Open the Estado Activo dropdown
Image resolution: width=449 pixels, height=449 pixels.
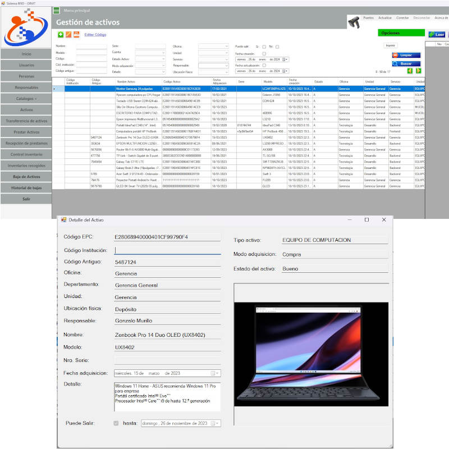pyautogui.click(x=150, y=59)
